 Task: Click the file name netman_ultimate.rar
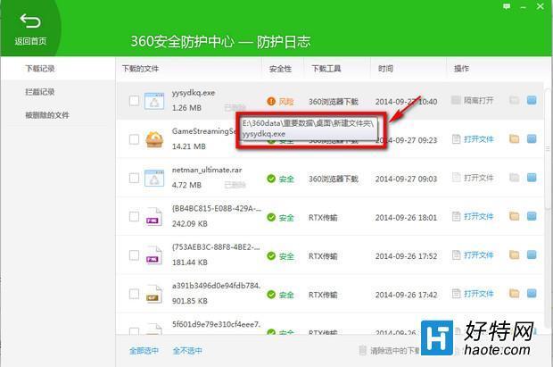[x=207, y=170]
